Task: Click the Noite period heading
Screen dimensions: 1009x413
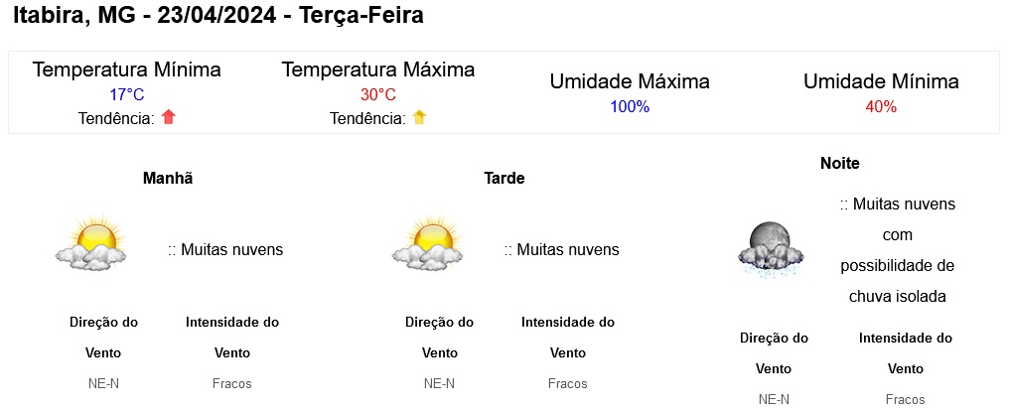Action: click(840, 164)
